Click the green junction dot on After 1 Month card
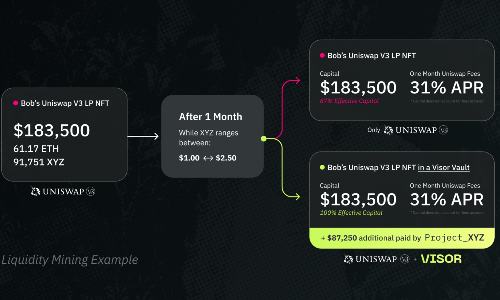The height and width of the screenshot is (300, 500). point(264,138)
